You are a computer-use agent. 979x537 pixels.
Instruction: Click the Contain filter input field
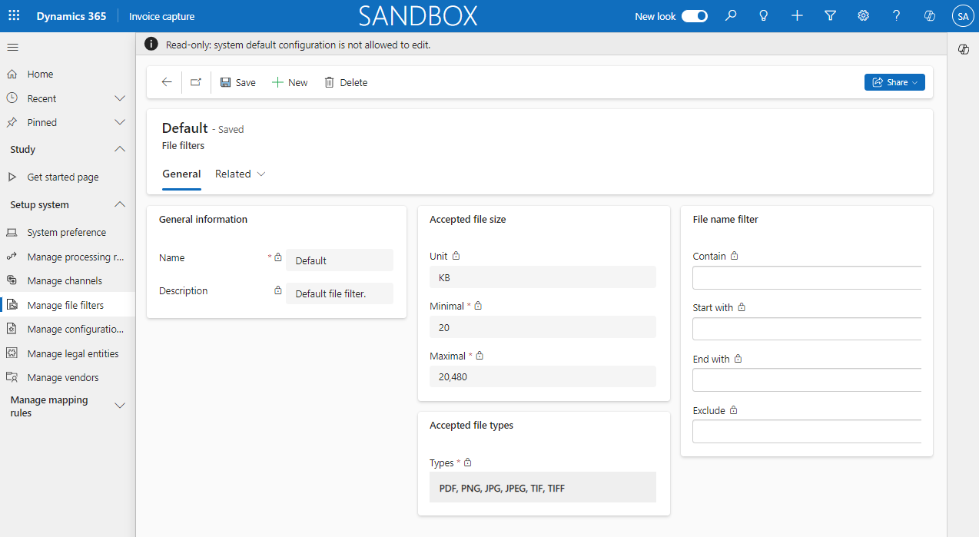click(x=806, y=277)
